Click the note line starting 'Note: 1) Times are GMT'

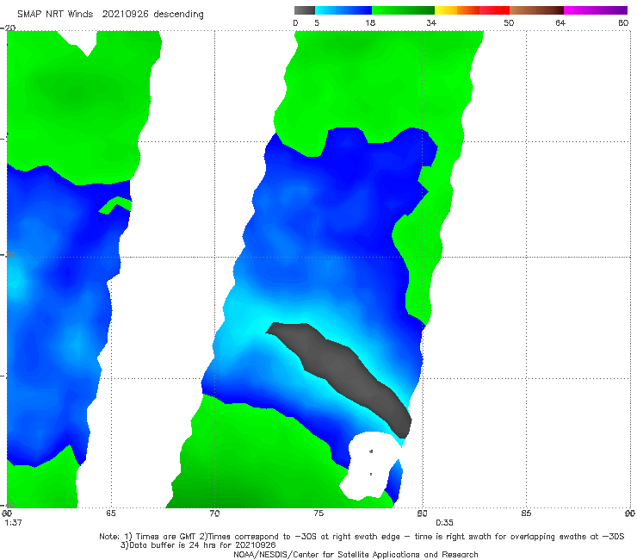pos(362,537)
